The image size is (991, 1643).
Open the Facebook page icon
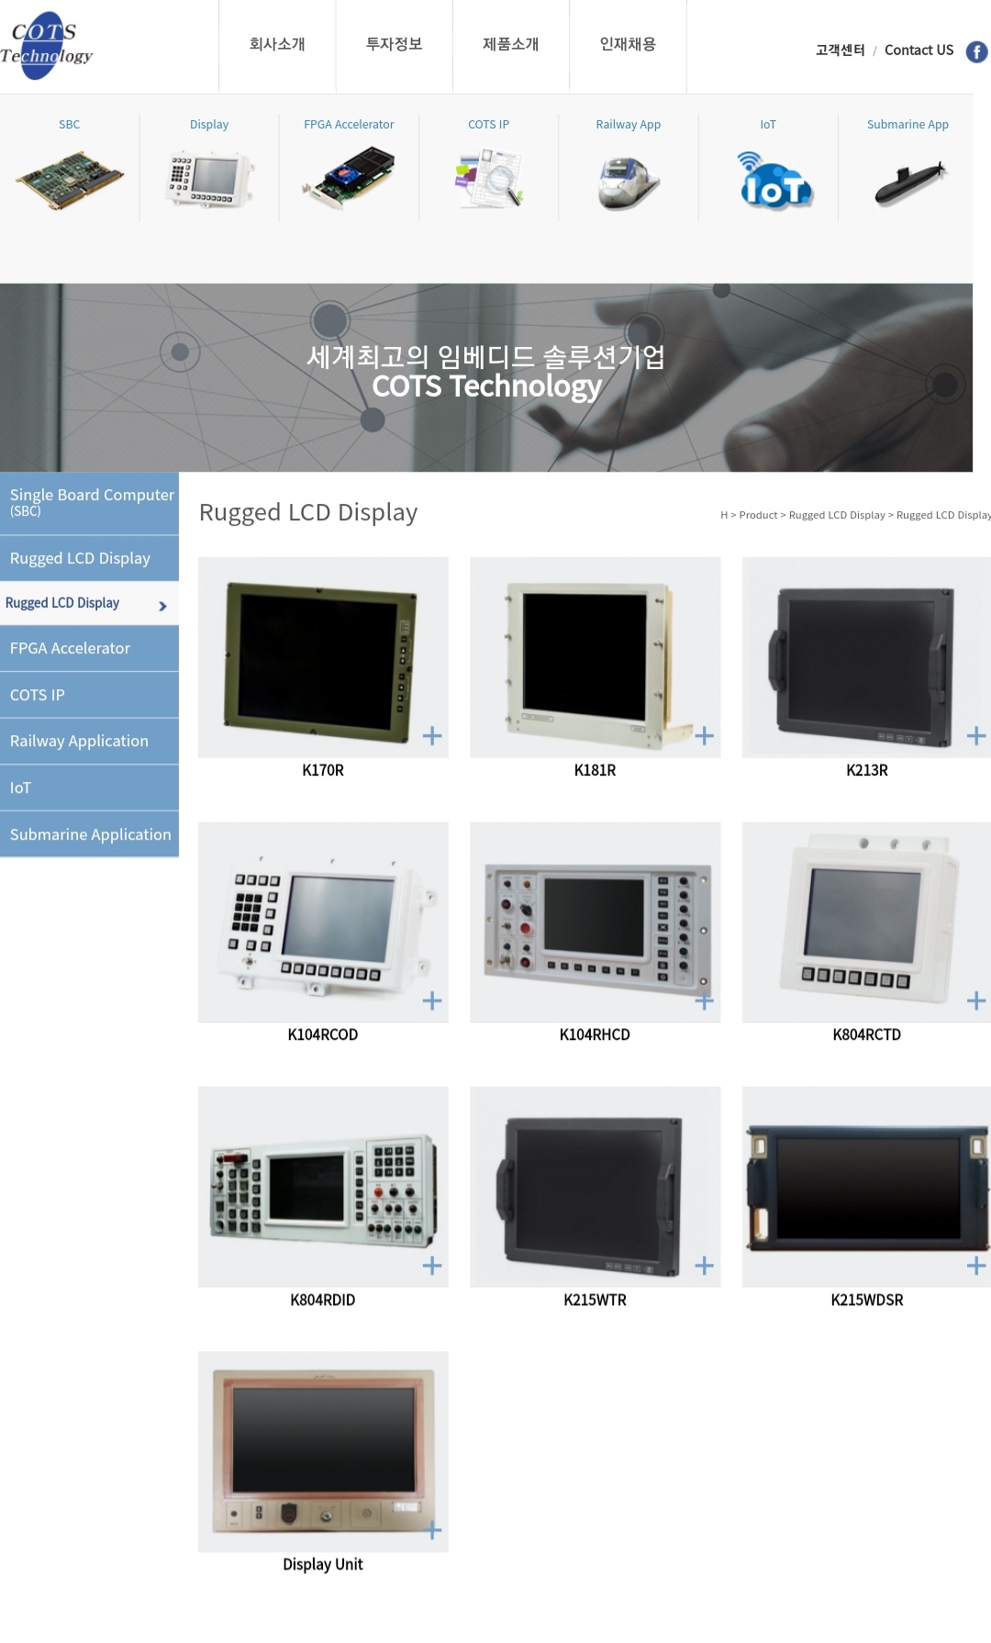click(976, 51)
